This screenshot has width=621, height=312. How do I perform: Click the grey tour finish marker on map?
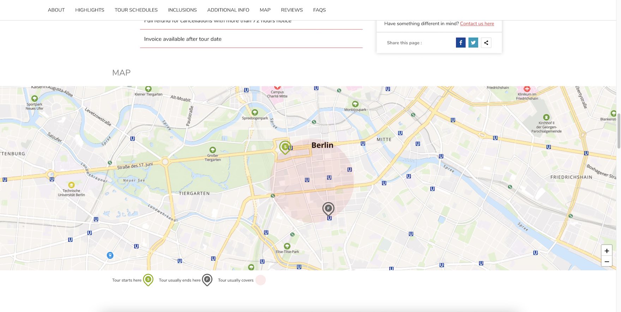click(328, 209)
